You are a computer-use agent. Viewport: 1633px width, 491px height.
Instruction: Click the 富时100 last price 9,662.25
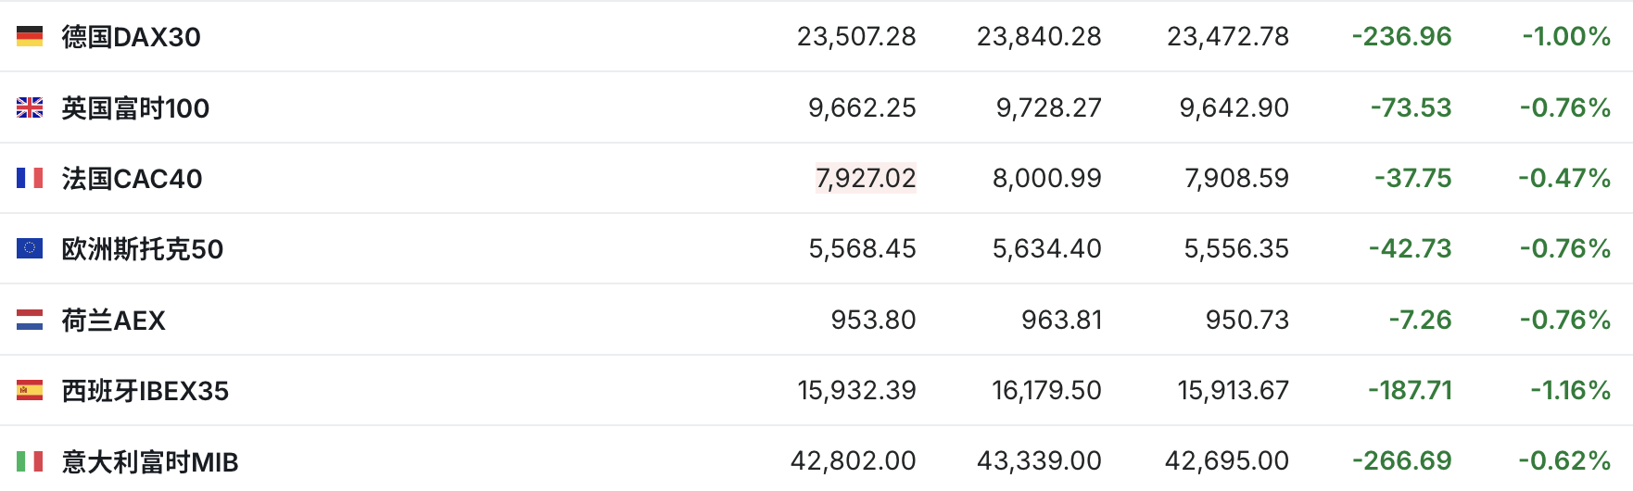pyautogui.click(x=862, y=107)
